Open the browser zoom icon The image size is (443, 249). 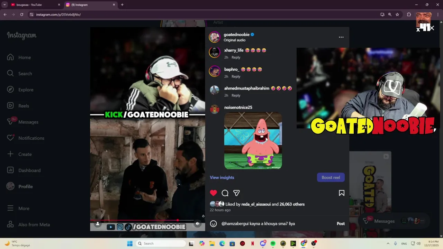390,15
